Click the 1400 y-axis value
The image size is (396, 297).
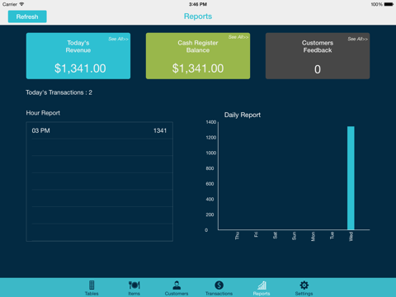point(211,122)
